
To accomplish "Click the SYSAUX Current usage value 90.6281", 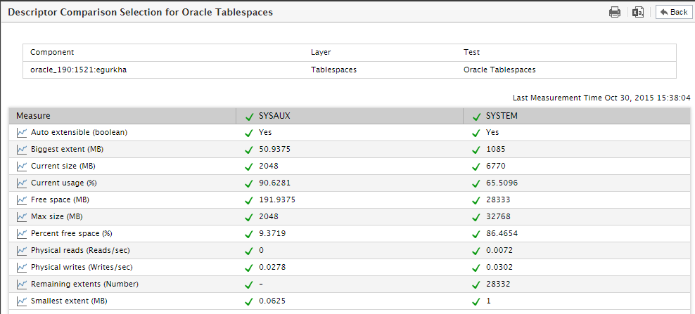I will click(x=275, y=183).
